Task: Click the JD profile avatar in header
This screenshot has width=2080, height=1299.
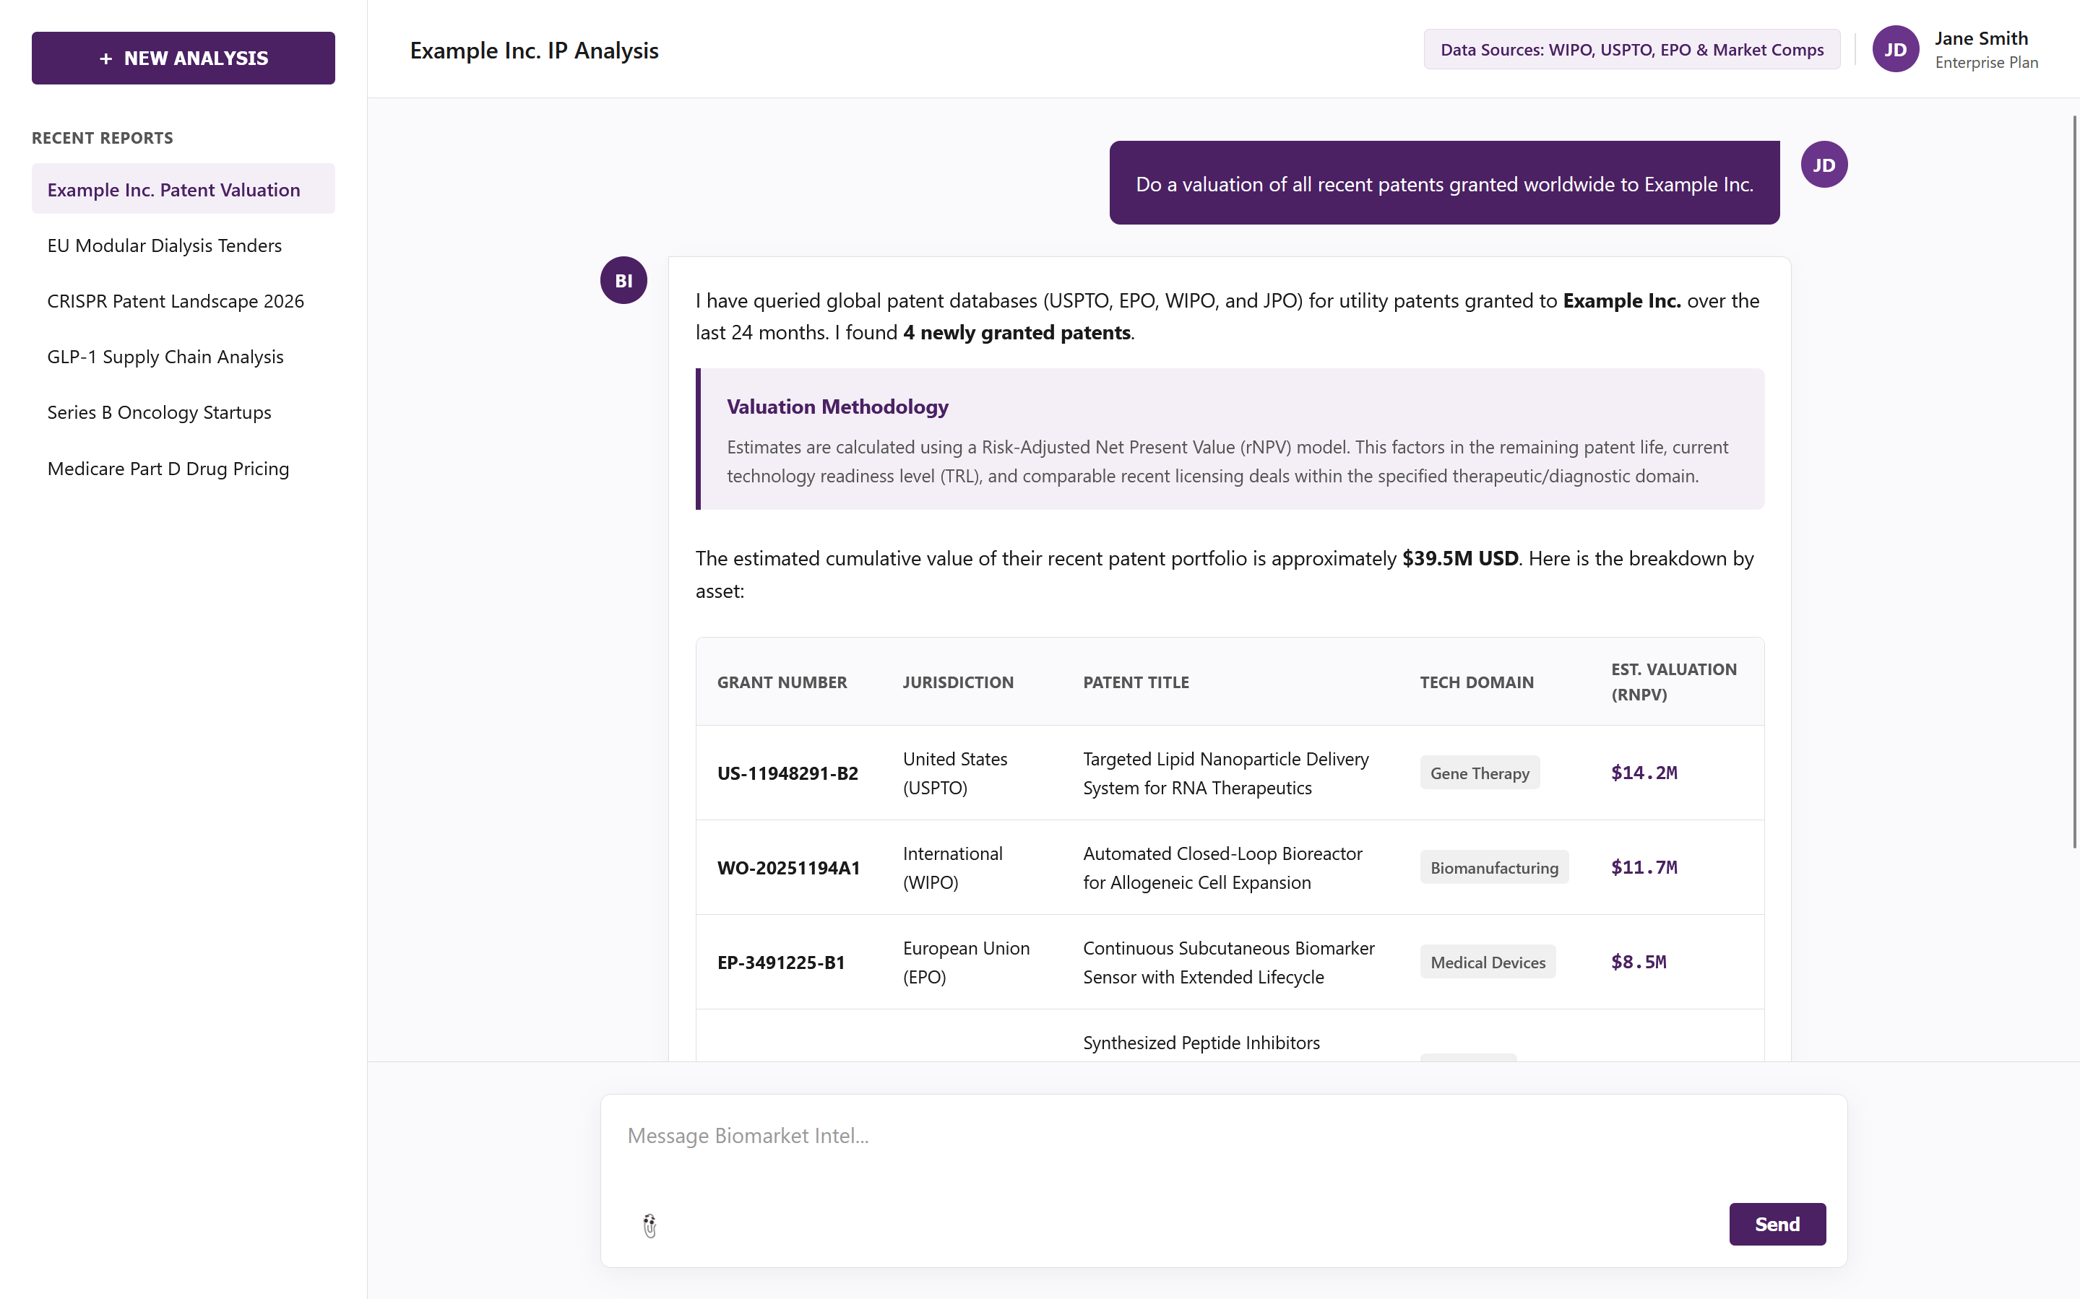Action: tap(1894, 50)
